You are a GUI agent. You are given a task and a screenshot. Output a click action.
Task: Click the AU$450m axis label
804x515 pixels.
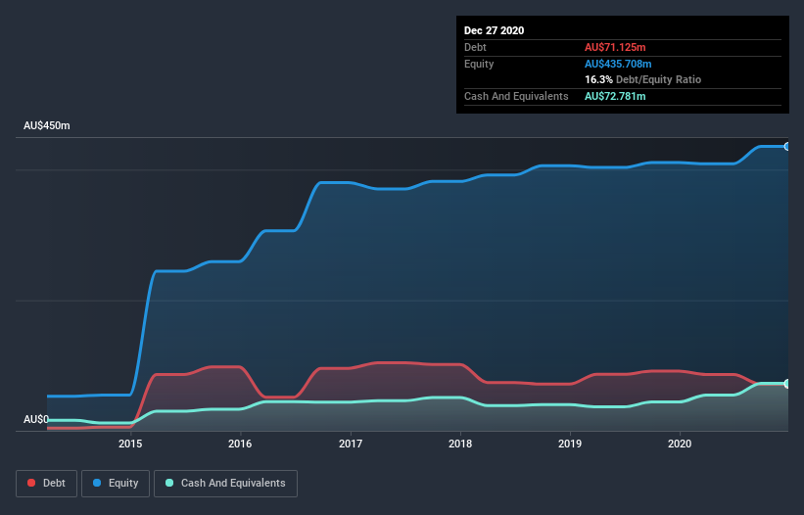(47, 125)
